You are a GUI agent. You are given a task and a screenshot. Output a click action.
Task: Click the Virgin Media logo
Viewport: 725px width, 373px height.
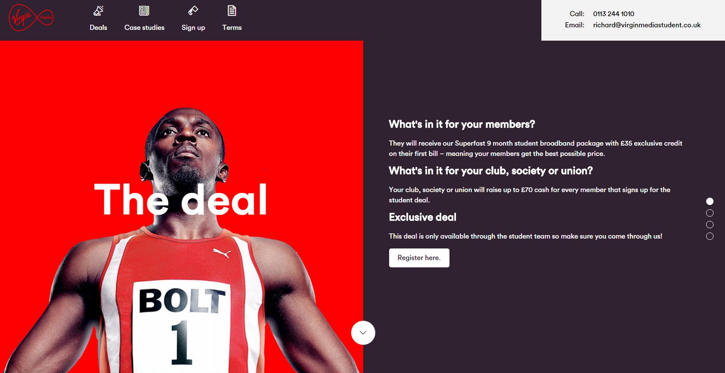pyautogui.click(x=31, y=18)
